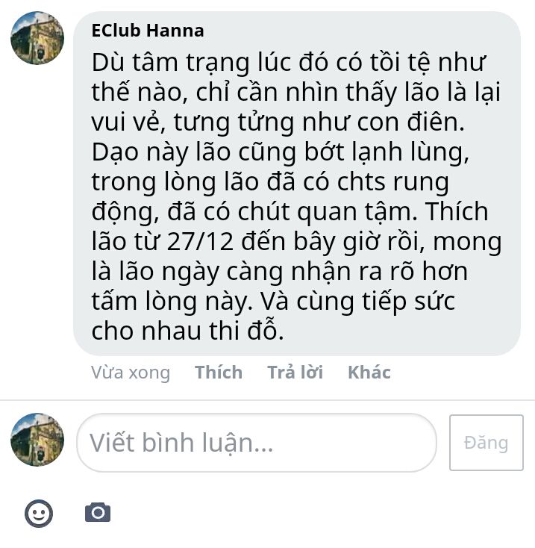535x548 pixels.
Task: Click the smiley face icon below comment box
Action: pyautogui.click(x=39, y=513)
